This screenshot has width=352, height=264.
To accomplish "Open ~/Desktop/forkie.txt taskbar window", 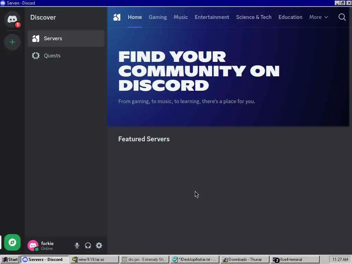I will (195, 260).
